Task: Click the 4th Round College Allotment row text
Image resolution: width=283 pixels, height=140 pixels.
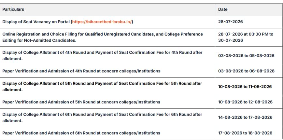Action: (x=102, y=55)
